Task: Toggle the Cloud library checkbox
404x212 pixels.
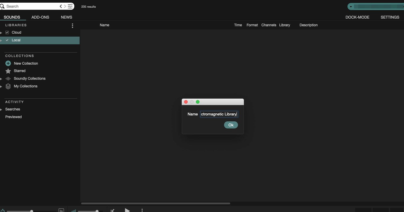Action: (7, 32)
